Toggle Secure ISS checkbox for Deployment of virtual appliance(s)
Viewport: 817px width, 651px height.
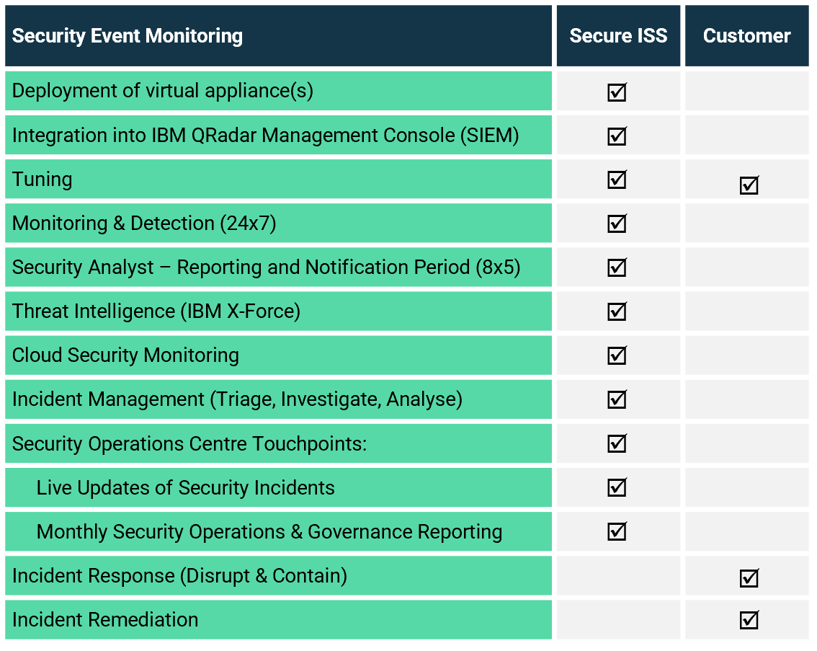pos(617,92)
